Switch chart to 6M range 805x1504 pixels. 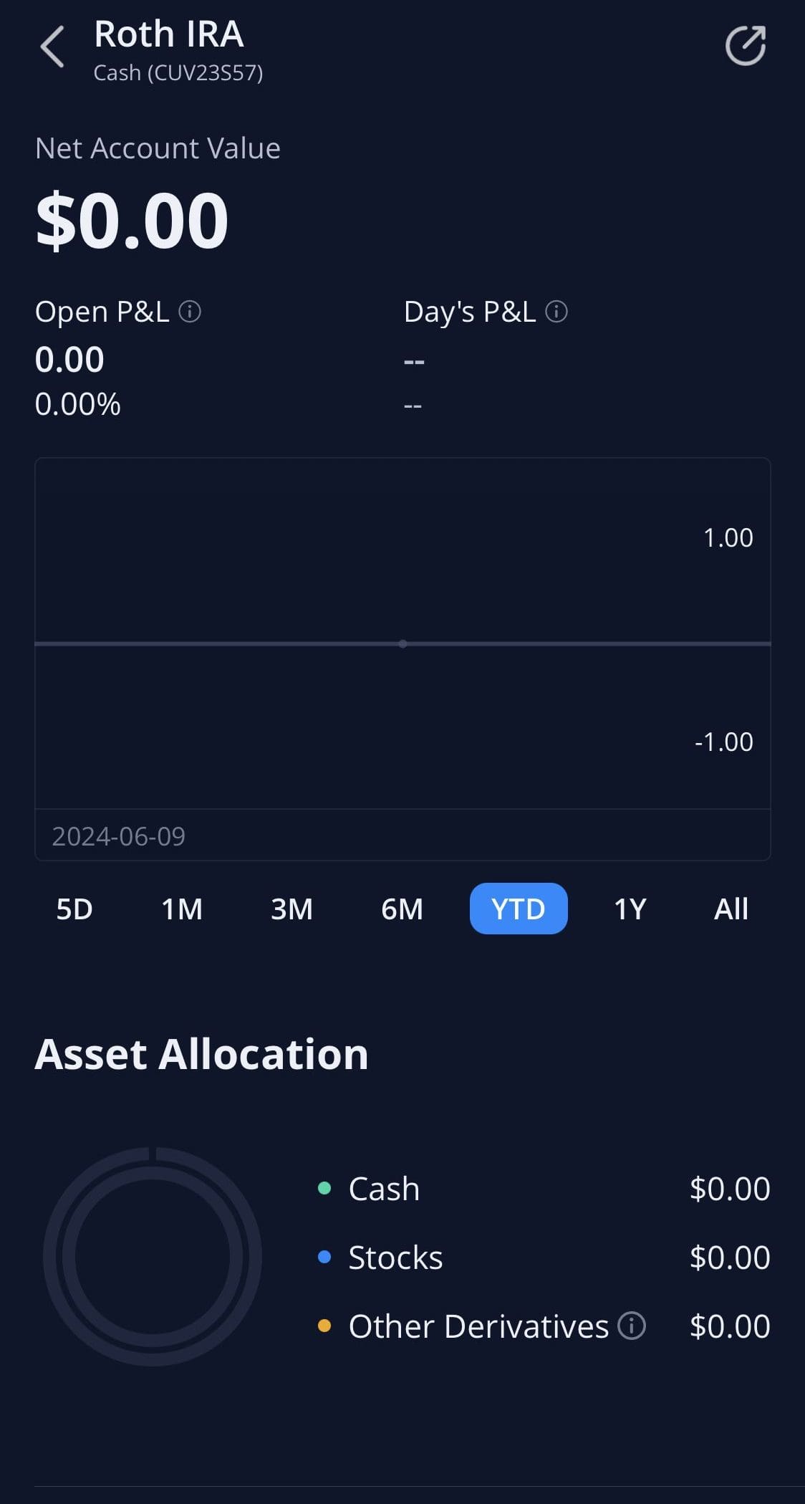[x=402, y=909]
